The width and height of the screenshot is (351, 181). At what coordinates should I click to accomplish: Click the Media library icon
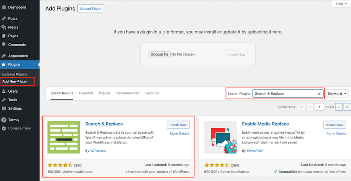pos(4,27)
